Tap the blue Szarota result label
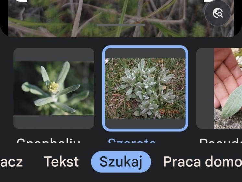The height and width of the screenshot is (182, 242). [x=132, y=140]
